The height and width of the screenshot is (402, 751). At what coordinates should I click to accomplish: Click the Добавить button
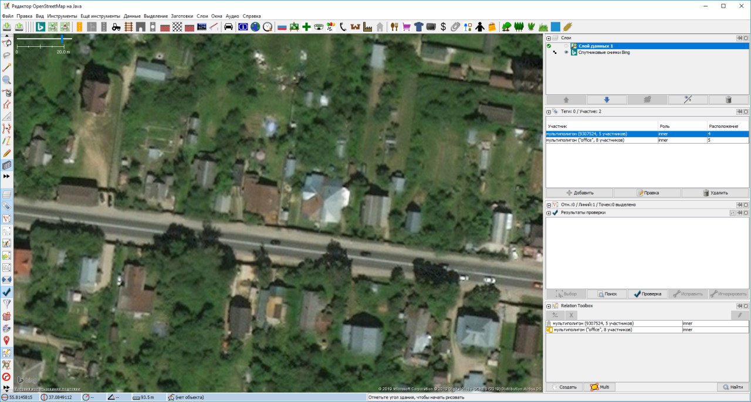pos(580,193)
